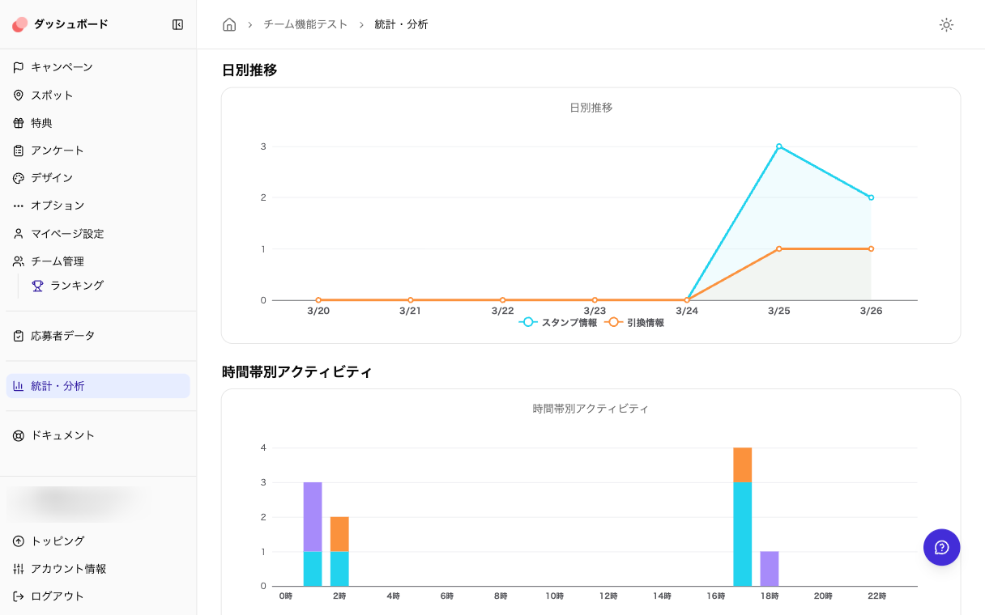The image size is (985, 615).
Task: Click the orange bar segment at 17時
Action: point(742,464)
